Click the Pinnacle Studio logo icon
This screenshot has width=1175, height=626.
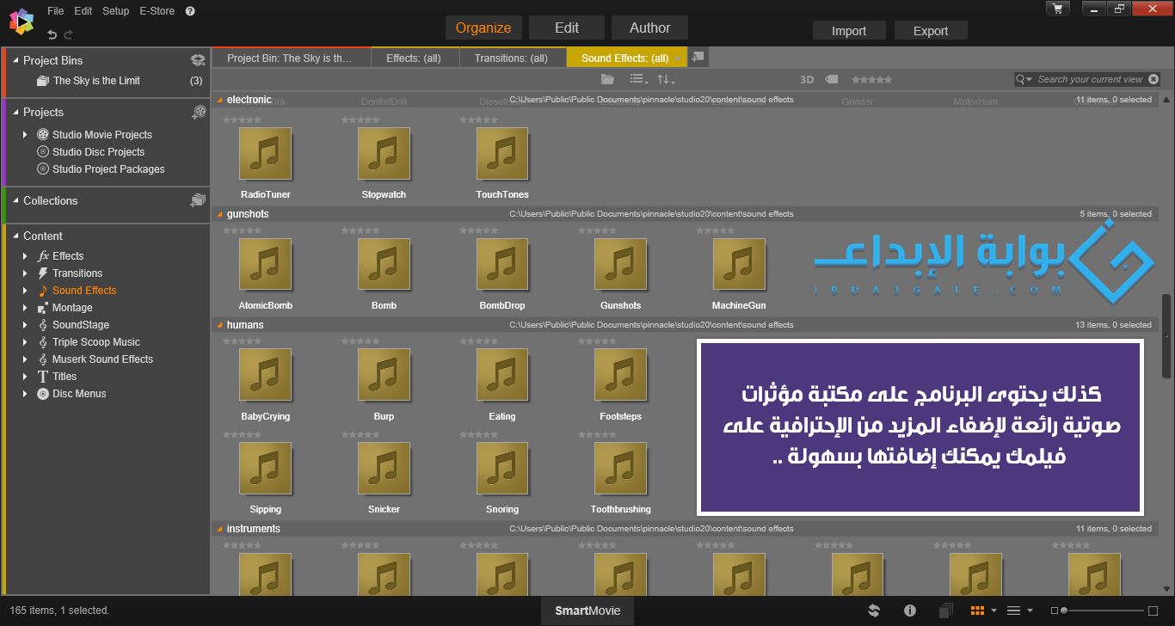pyautogui.click(x=22, y=21)
